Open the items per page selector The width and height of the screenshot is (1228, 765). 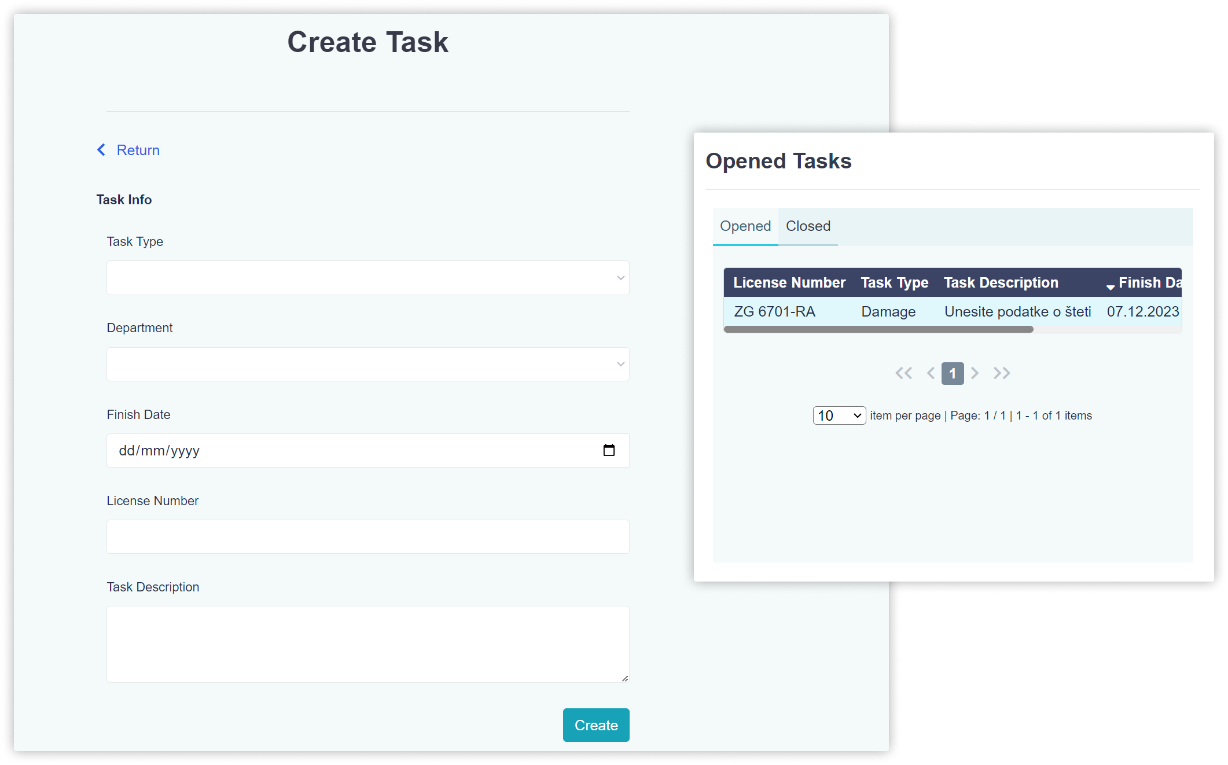[x=839, y=415]
